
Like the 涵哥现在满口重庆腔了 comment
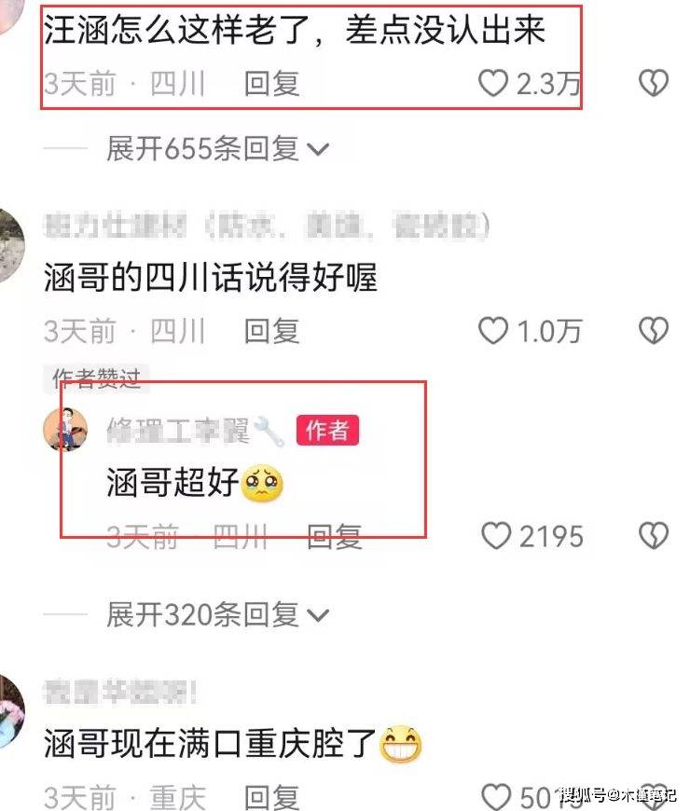point(495,796)
